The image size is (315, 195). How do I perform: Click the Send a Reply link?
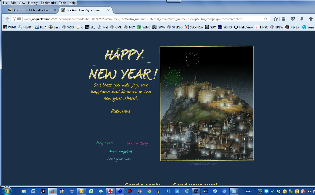137,143
